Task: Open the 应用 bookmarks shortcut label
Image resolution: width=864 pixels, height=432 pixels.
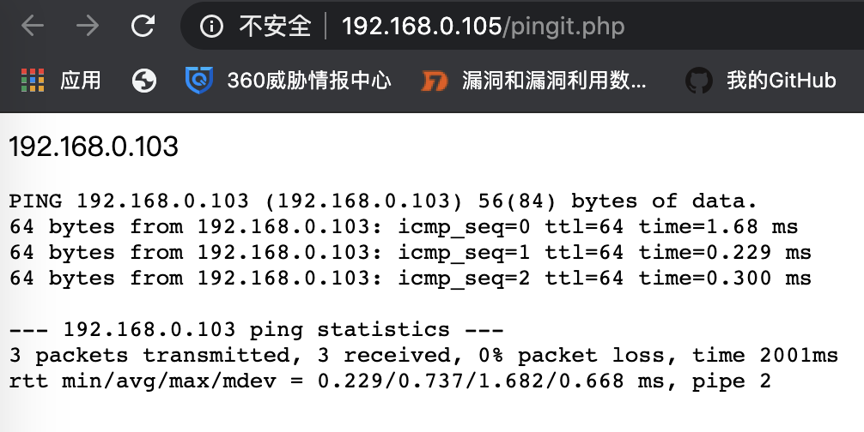Action: click(81, 81)
